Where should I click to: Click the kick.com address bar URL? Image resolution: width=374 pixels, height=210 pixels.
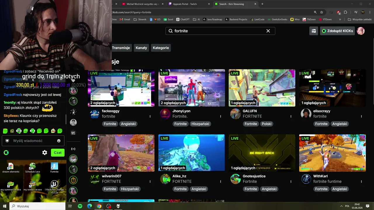[132, 12]
